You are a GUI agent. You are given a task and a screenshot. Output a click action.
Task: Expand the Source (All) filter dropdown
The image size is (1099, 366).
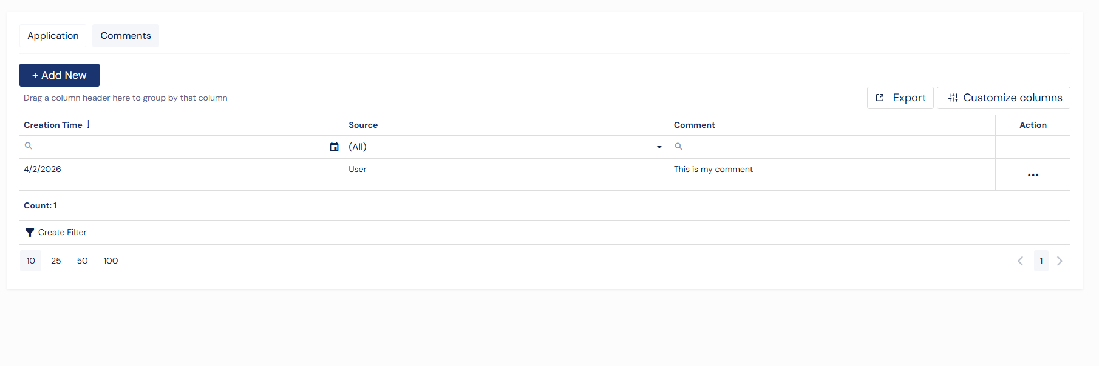(659, 147)
